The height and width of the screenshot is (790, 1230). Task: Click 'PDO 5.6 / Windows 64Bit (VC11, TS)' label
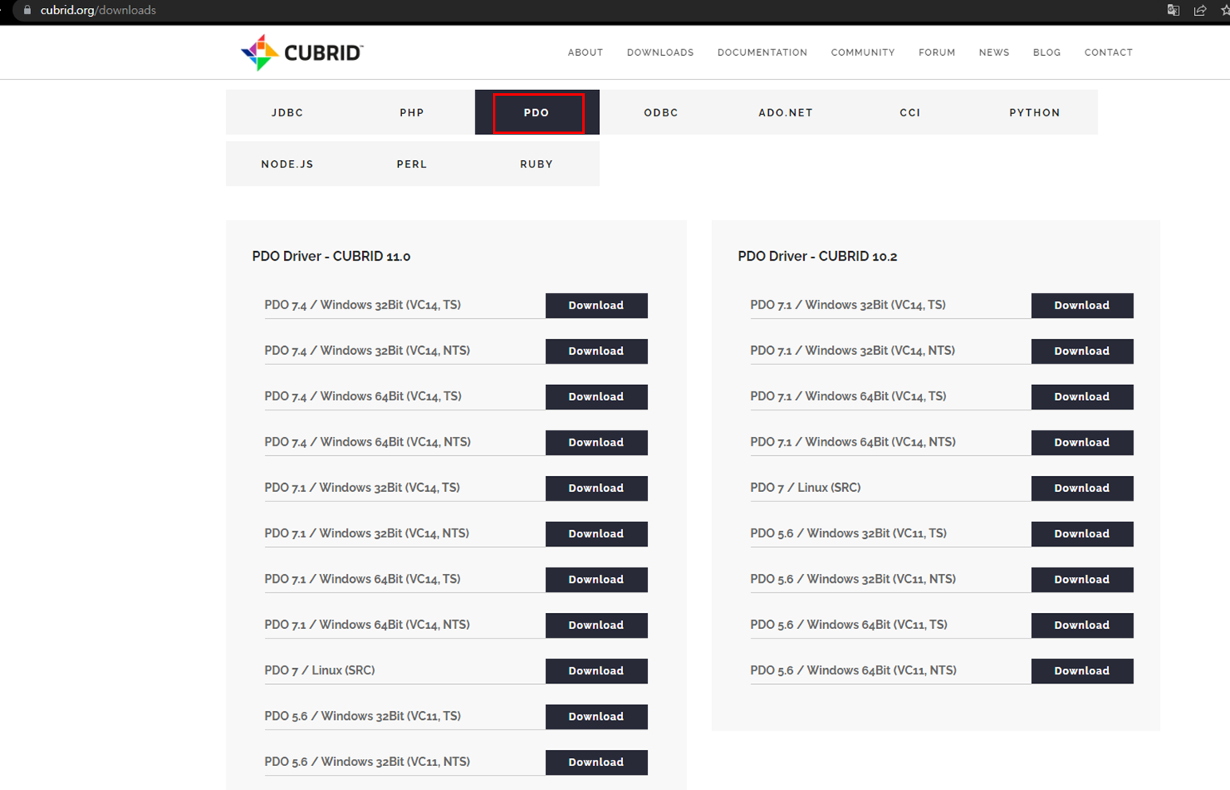click(849, 625)
